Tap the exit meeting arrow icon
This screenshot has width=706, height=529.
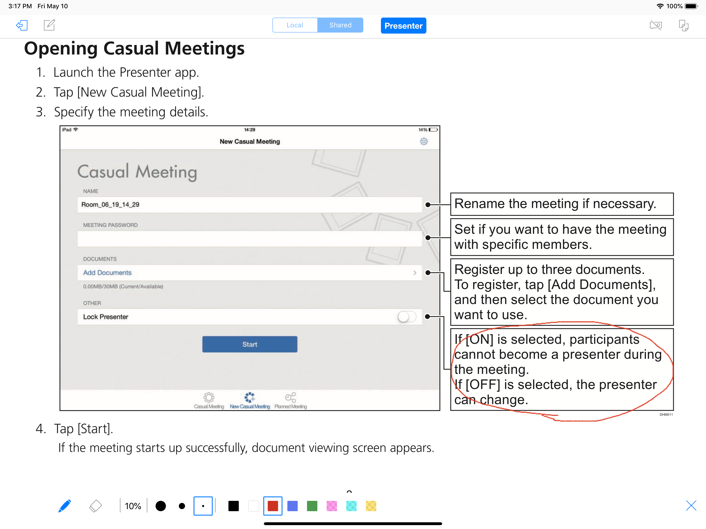[x=22, y=25]
